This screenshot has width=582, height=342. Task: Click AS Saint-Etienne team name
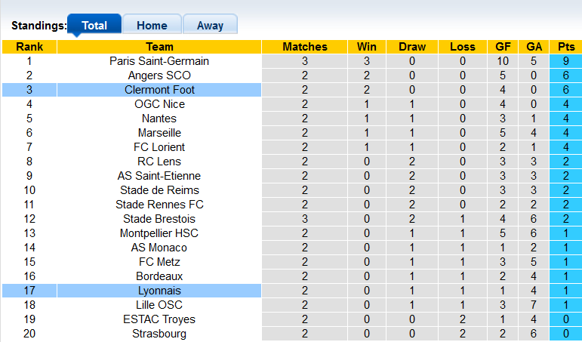(159, 176)
